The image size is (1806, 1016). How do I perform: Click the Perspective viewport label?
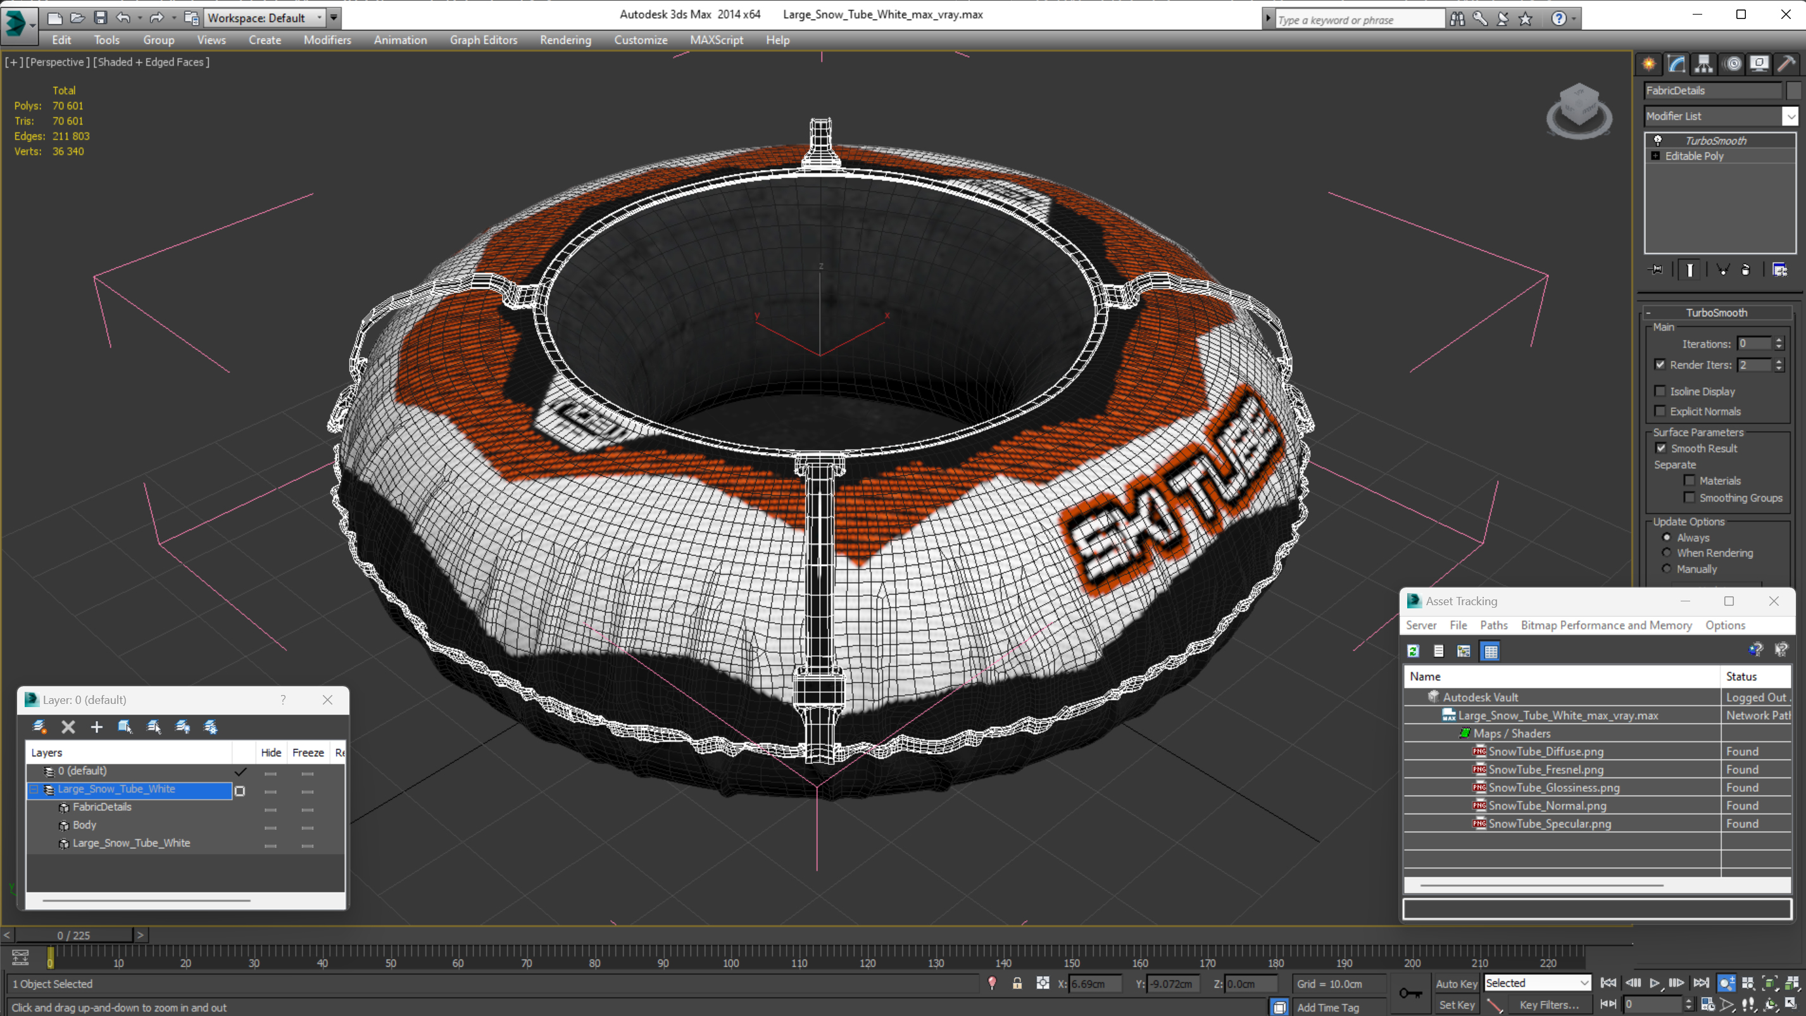[x=58, y=61]
